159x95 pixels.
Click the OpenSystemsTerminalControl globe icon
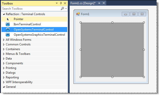pos(8,30)
